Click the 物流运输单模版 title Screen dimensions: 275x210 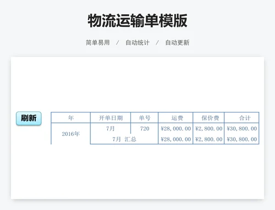(x=137, y=20)
